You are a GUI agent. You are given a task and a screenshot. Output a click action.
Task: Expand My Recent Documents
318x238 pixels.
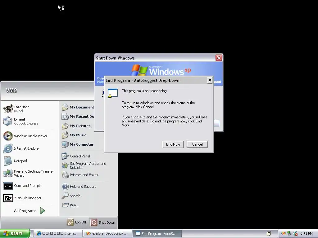point(78,117)
